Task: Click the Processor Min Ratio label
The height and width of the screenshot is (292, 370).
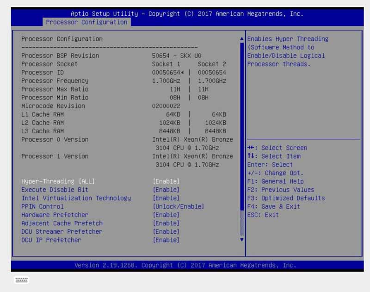Action: (55, 98)
